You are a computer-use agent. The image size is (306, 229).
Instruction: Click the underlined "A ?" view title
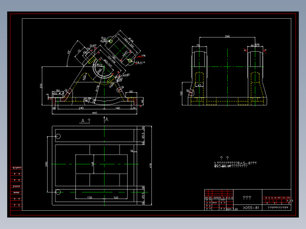pos(85,121)
